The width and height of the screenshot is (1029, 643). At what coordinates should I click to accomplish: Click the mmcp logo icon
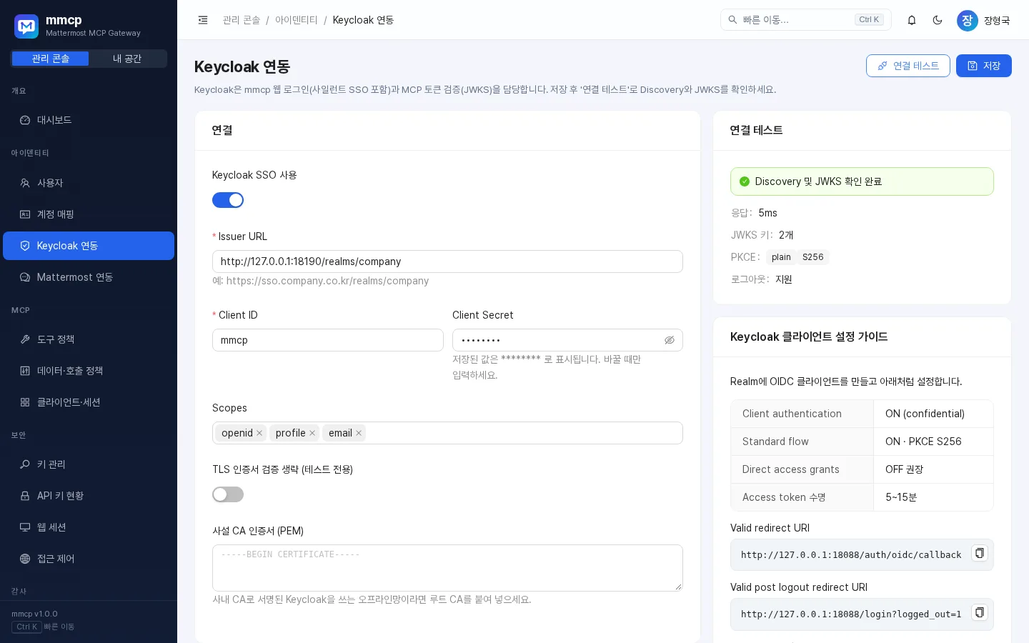(26, 26)
